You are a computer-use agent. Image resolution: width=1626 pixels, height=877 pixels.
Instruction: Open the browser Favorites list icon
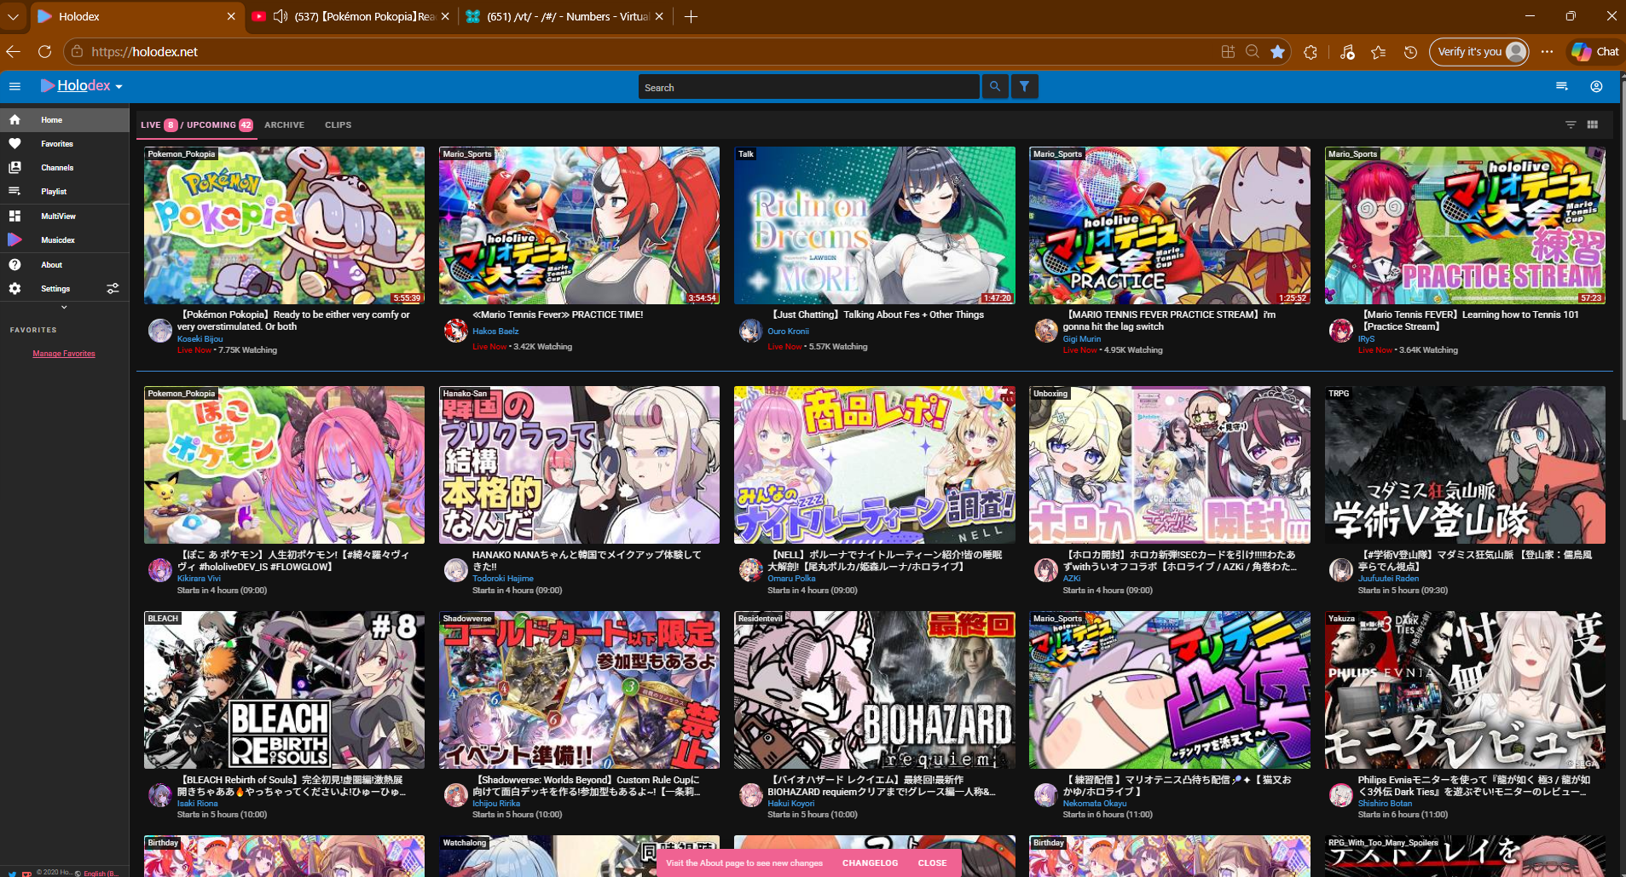tap(1379, 52)
